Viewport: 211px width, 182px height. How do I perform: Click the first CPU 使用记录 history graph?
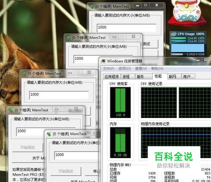coord(159,102)
